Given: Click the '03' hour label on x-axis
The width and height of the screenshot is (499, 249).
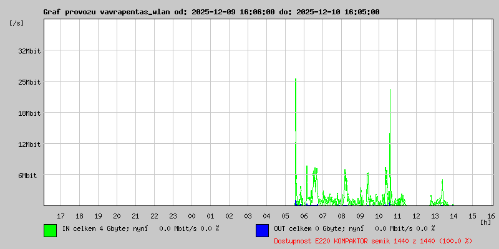Looking at the screenshot, I should coord(248,216).
